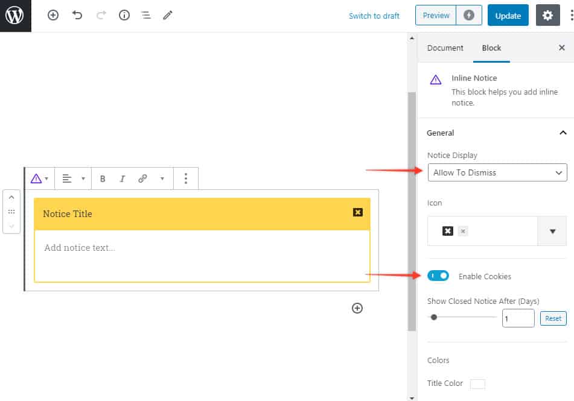The height and width of the screenshot is (401, 574).
Task: Click the Title Color swatch
Action: tap(477, 384)
